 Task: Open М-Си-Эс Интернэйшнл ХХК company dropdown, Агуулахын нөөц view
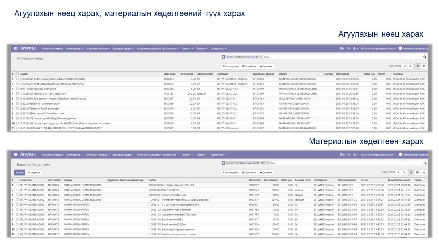click(378, 49)
